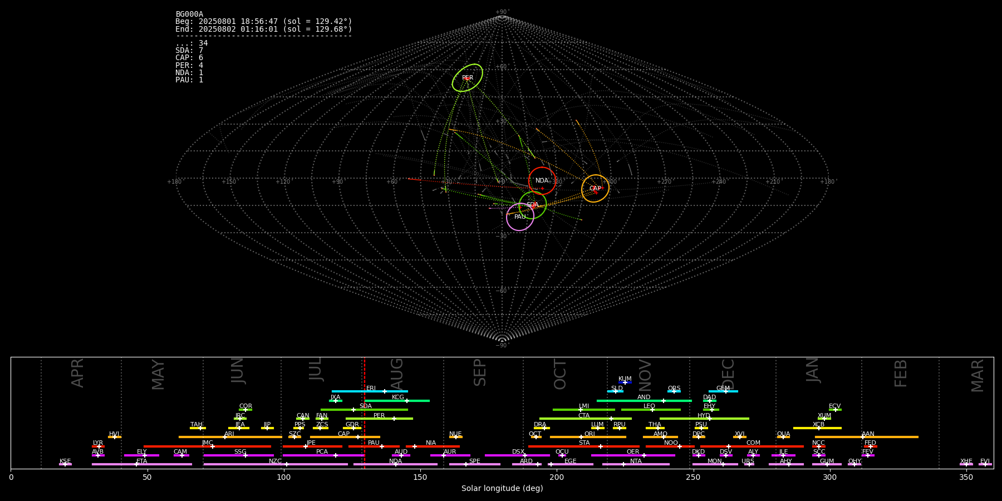
Task: Click the PER shower bar in the timeline
Action: [x=379, y=419]
